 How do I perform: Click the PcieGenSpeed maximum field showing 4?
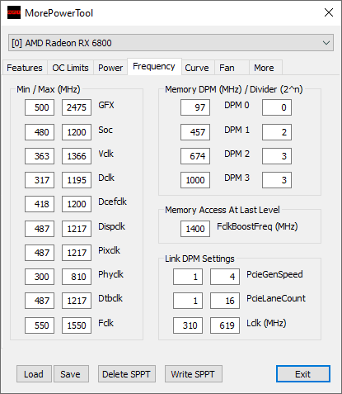pos(225,277)
